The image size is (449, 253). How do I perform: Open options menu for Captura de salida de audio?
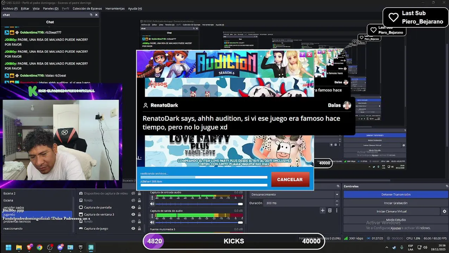[152, 216]
